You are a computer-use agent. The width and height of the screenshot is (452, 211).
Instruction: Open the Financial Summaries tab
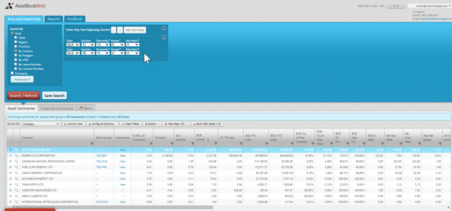(x=57, y=109)
